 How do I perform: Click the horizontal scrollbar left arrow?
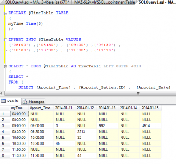(1, 93)
